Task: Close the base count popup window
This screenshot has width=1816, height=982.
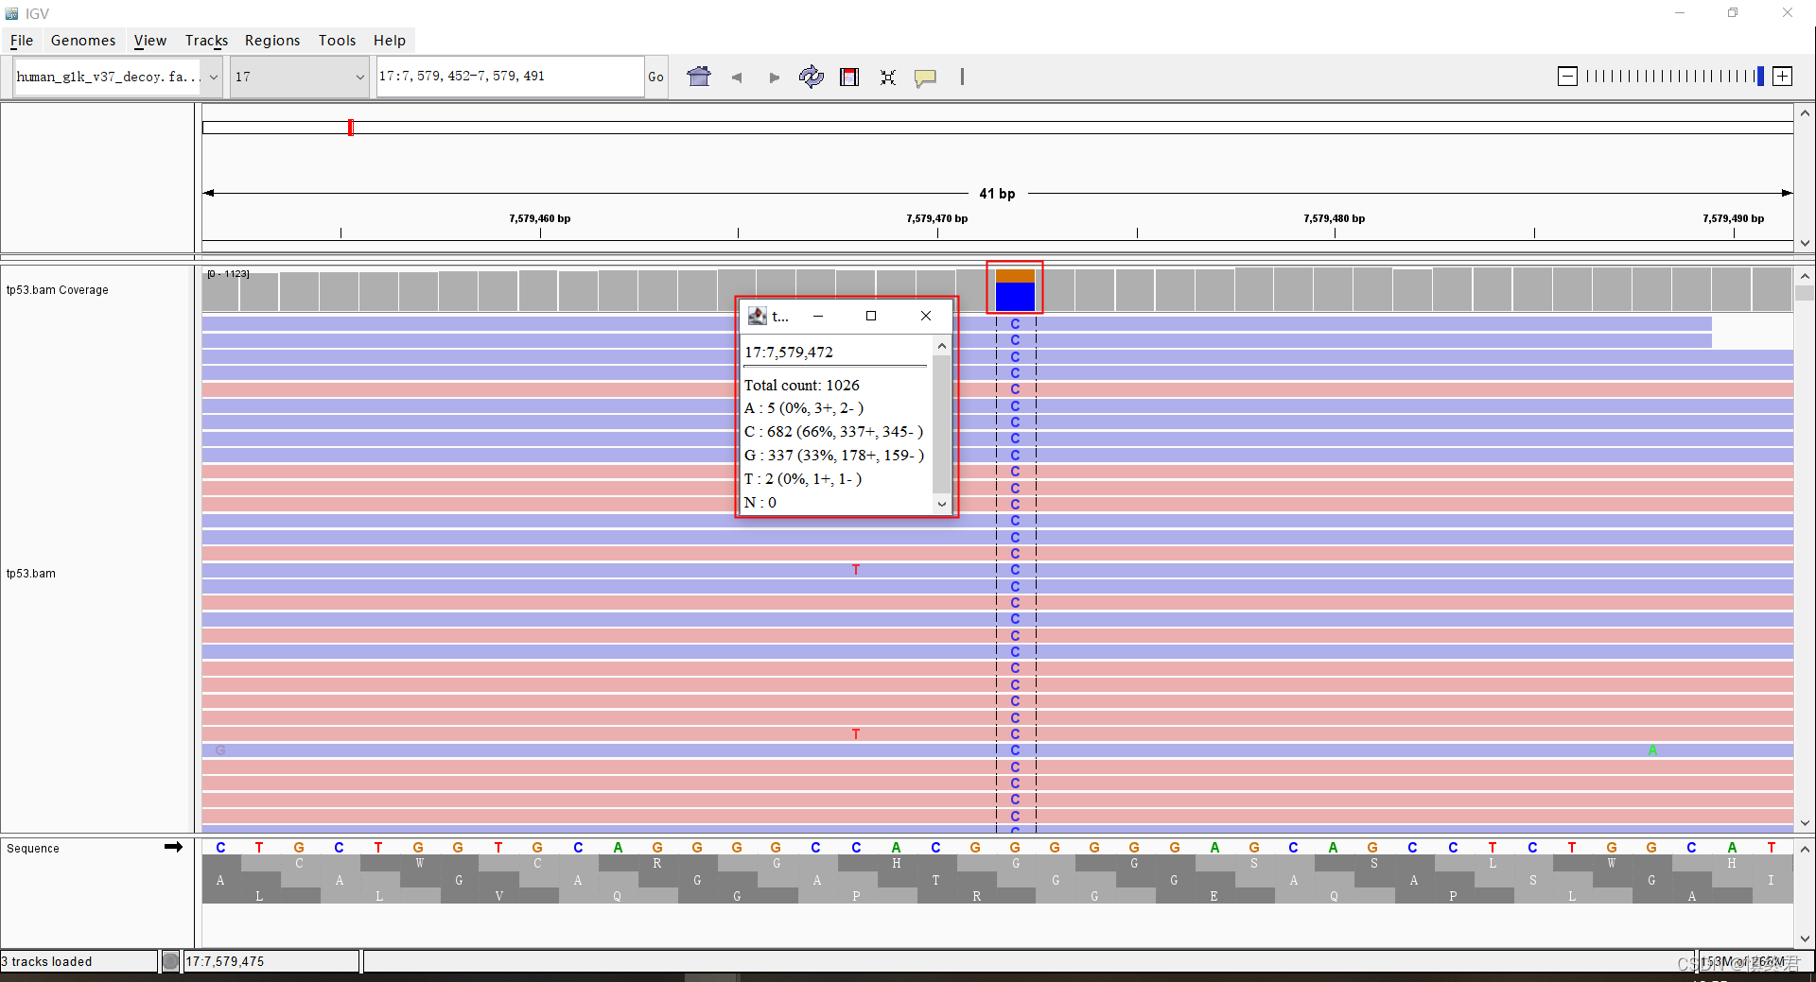Action: 926,316
